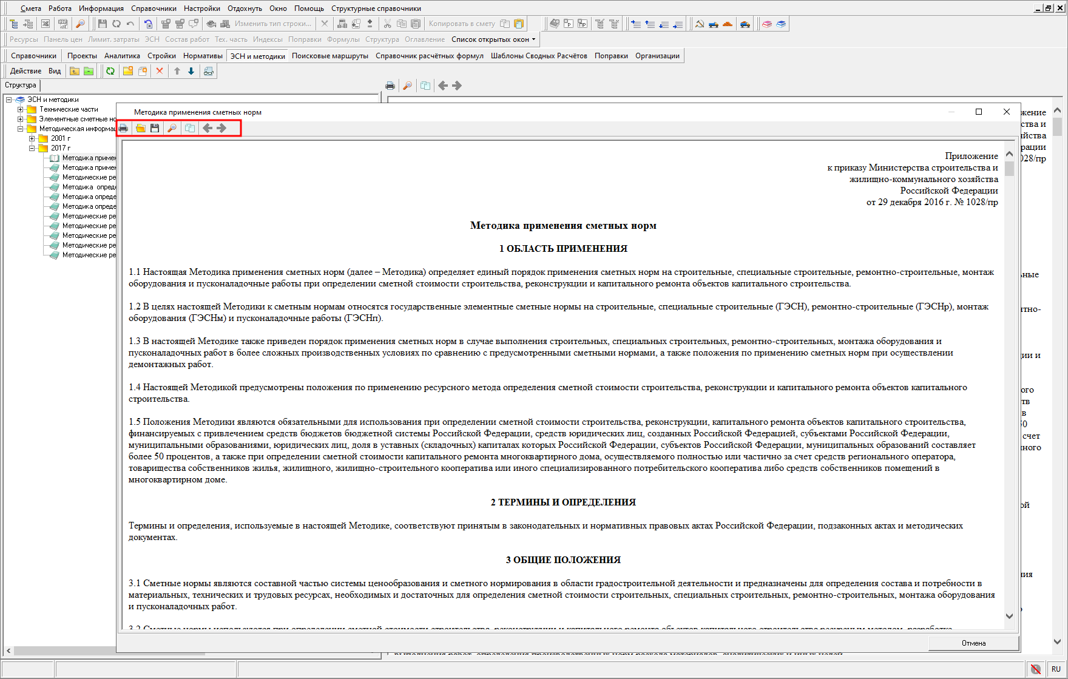Screen dimensions: 1068x679
Task: Expand the Технические части tree node
Action: coord(21,109)
